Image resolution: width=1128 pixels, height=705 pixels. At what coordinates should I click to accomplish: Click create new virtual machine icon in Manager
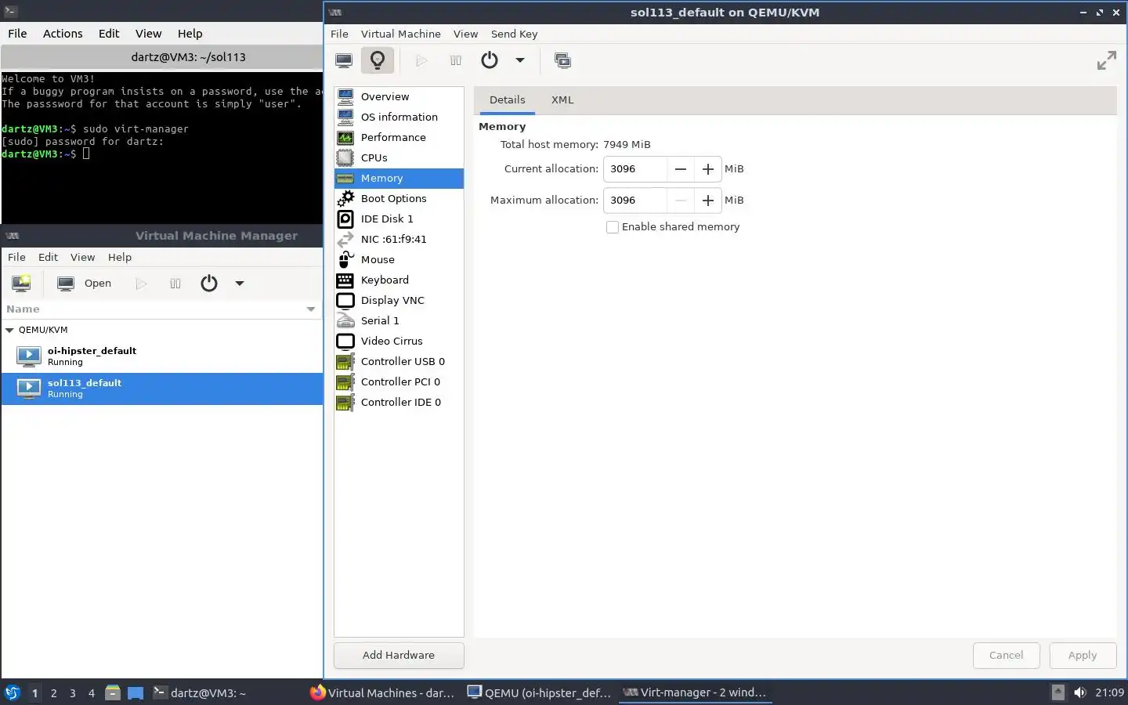click(x=21, y=284)
